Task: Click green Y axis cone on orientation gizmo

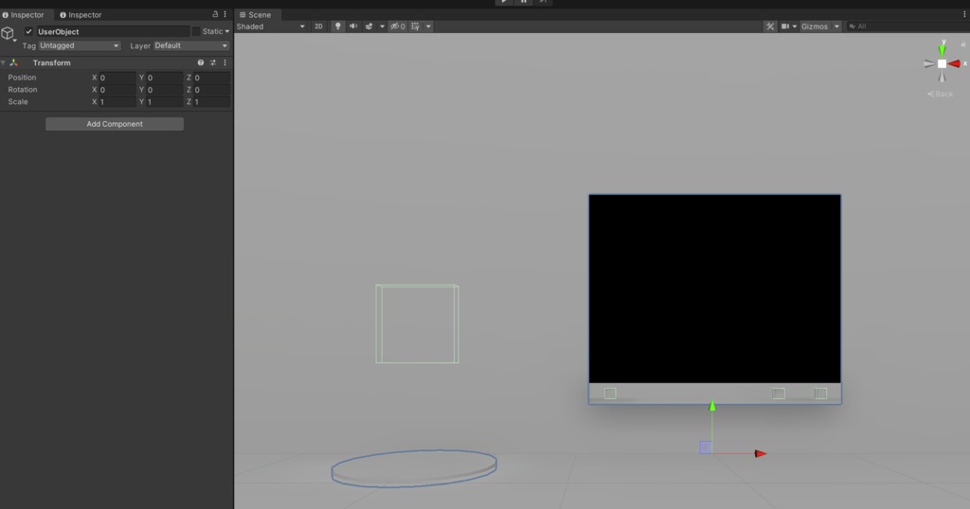Action: [x=943, y=50]
